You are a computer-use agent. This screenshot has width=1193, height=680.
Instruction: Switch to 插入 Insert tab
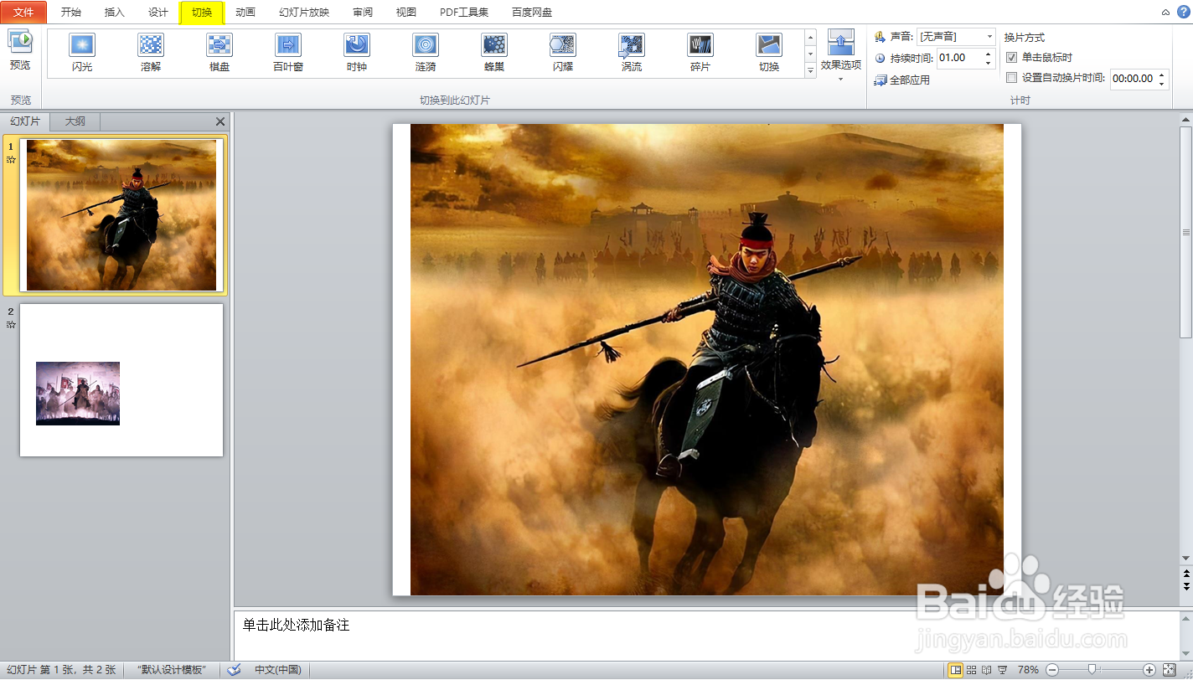point(115,13)
